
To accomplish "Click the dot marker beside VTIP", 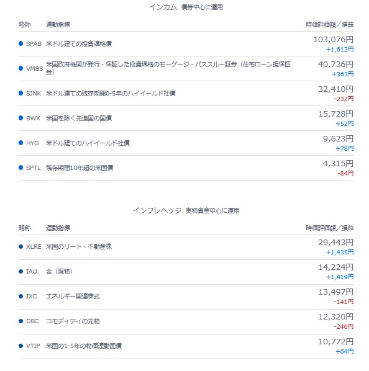I will pos(21,346).
